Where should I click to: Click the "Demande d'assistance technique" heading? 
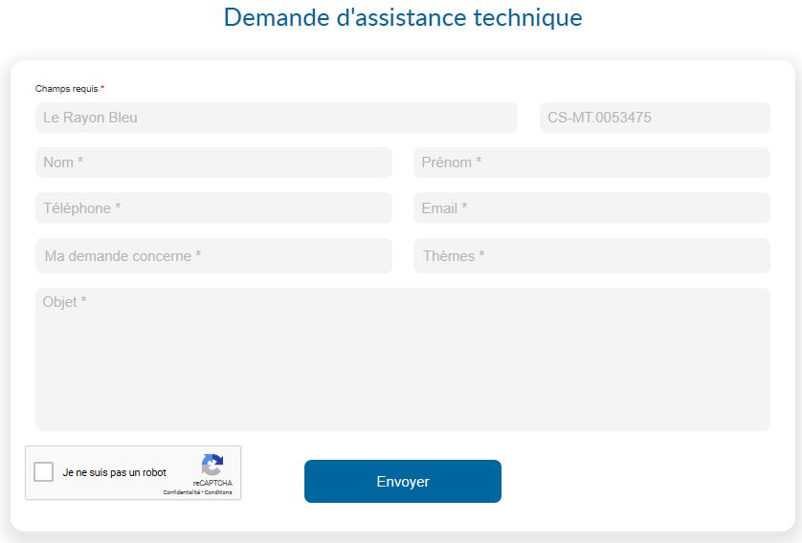point(402,17)
